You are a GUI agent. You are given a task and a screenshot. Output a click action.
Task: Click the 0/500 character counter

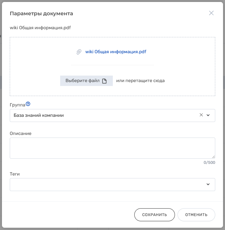click(x=209, y=163)
